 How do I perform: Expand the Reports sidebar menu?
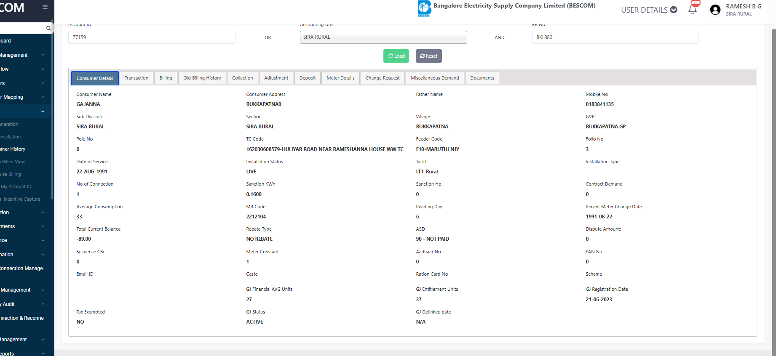[x=25, y=353]
